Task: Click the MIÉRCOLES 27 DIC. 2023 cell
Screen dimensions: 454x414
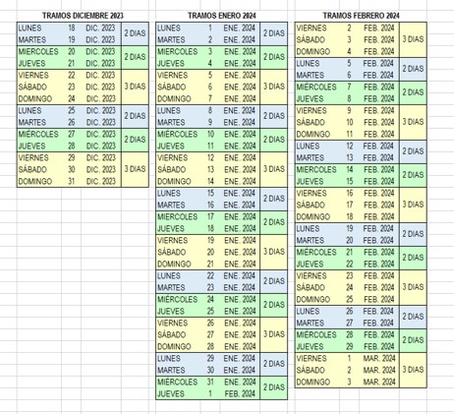Action: point(69,134)
